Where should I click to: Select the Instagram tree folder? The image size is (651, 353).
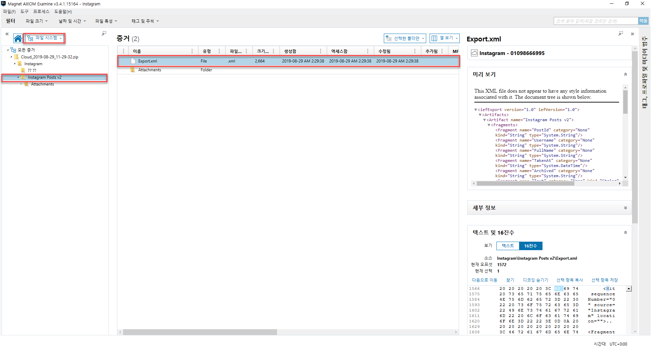click(x=33, y=64)
